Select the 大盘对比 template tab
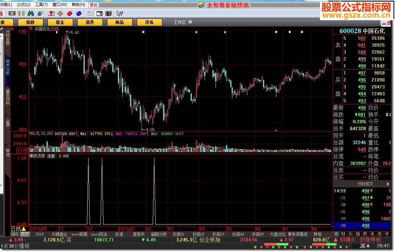This screenshot has height=252, width=395. pos(278,234)
